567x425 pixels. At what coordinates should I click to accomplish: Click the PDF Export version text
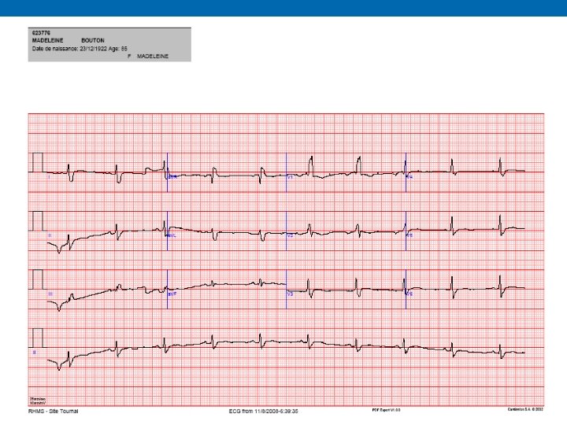[386, 410]
